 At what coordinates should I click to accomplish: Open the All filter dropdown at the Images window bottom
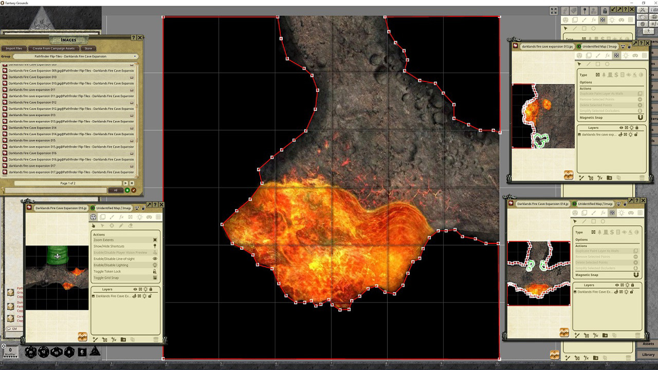click(x=115, y=190)
